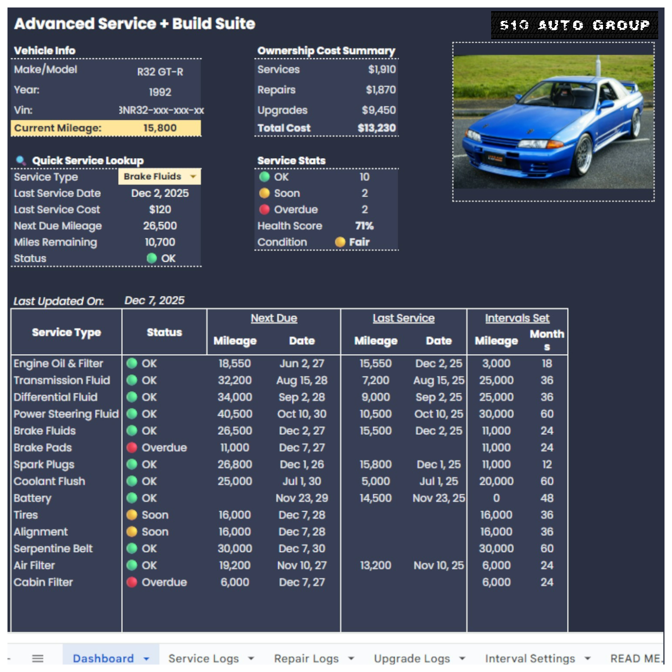Screen dimensions: 672x672
Task: Click the green status dot in Quick Service Lookup
Action: [152, 258]
